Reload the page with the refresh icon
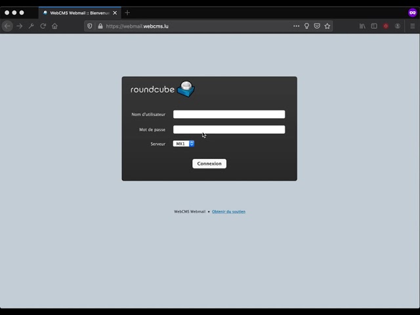Screen dimensions: 420x315 coord(43,26)
